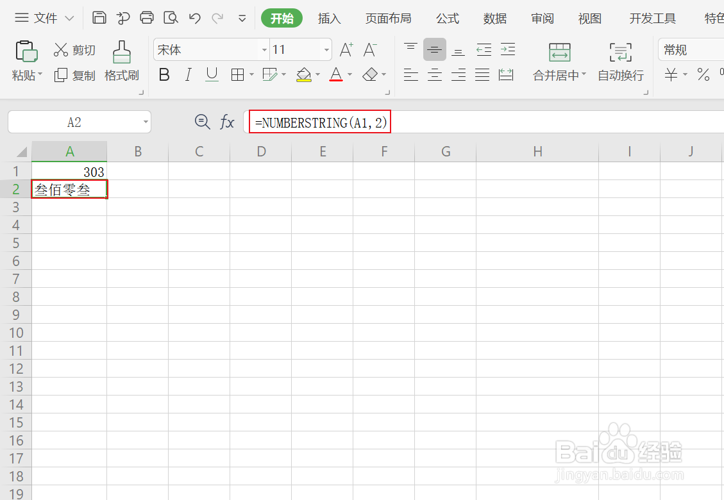The height and width of the screenshot is (500, 724).
Task: Apply underline formatting
Action: pos(212,74)
